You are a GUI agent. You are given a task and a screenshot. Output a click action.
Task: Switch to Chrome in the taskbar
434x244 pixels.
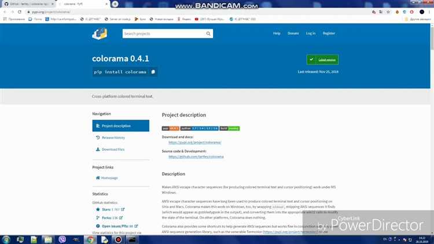tap(90, 239)
